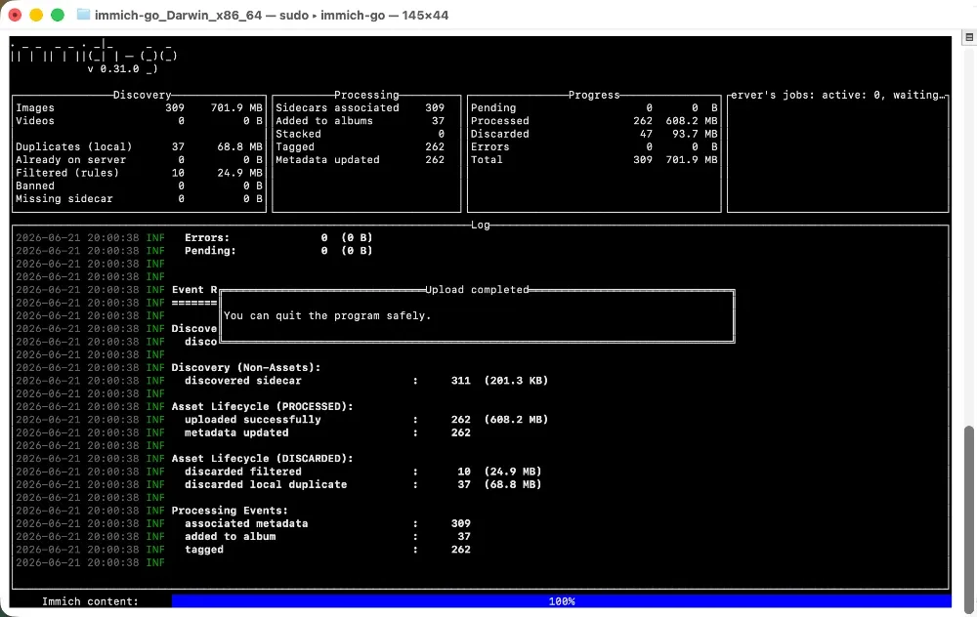This screenshot has height=617, width=977.
Task: Click 'Processed' row in Progress panel
Action: pos(594,121)
